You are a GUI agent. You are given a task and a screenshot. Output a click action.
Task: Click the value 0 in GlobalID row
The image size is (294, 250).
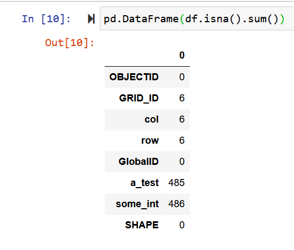pos(182,162)
